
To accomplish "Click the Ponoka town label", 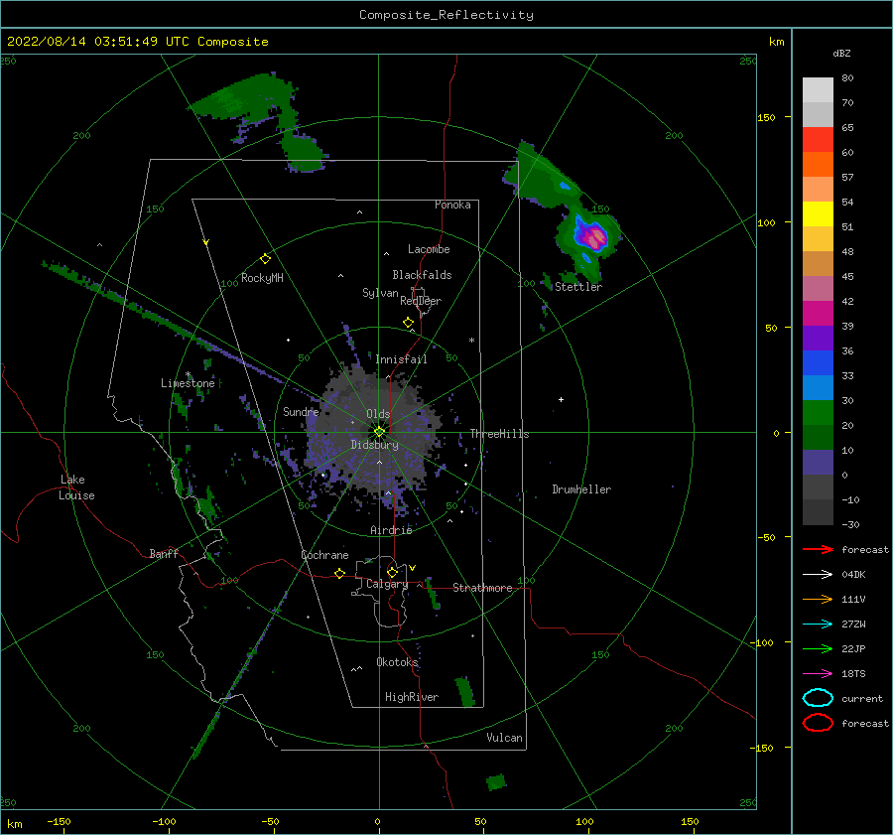I will [x=452, y=205].
